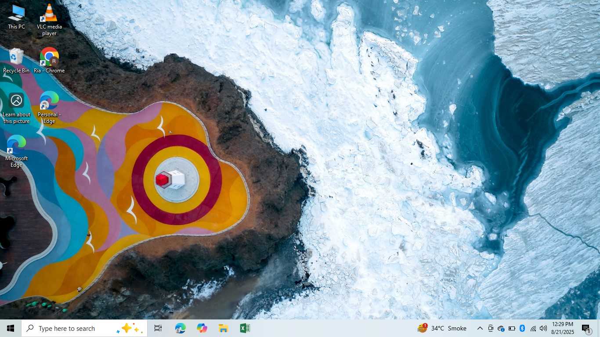Open the Bluetooth tray icon
Viewport: 600px width, 337px height.
(522, 328)
